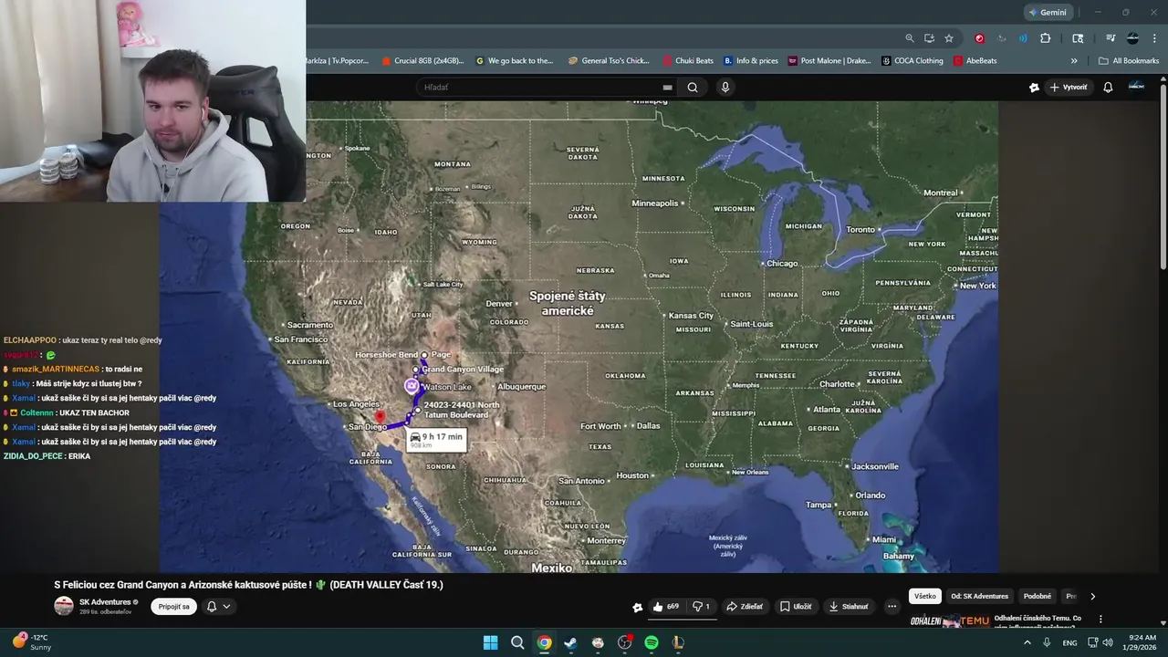The image size is (1168, 657).
Task: Select the Podobné filter chip
Action: point(1038,597)
